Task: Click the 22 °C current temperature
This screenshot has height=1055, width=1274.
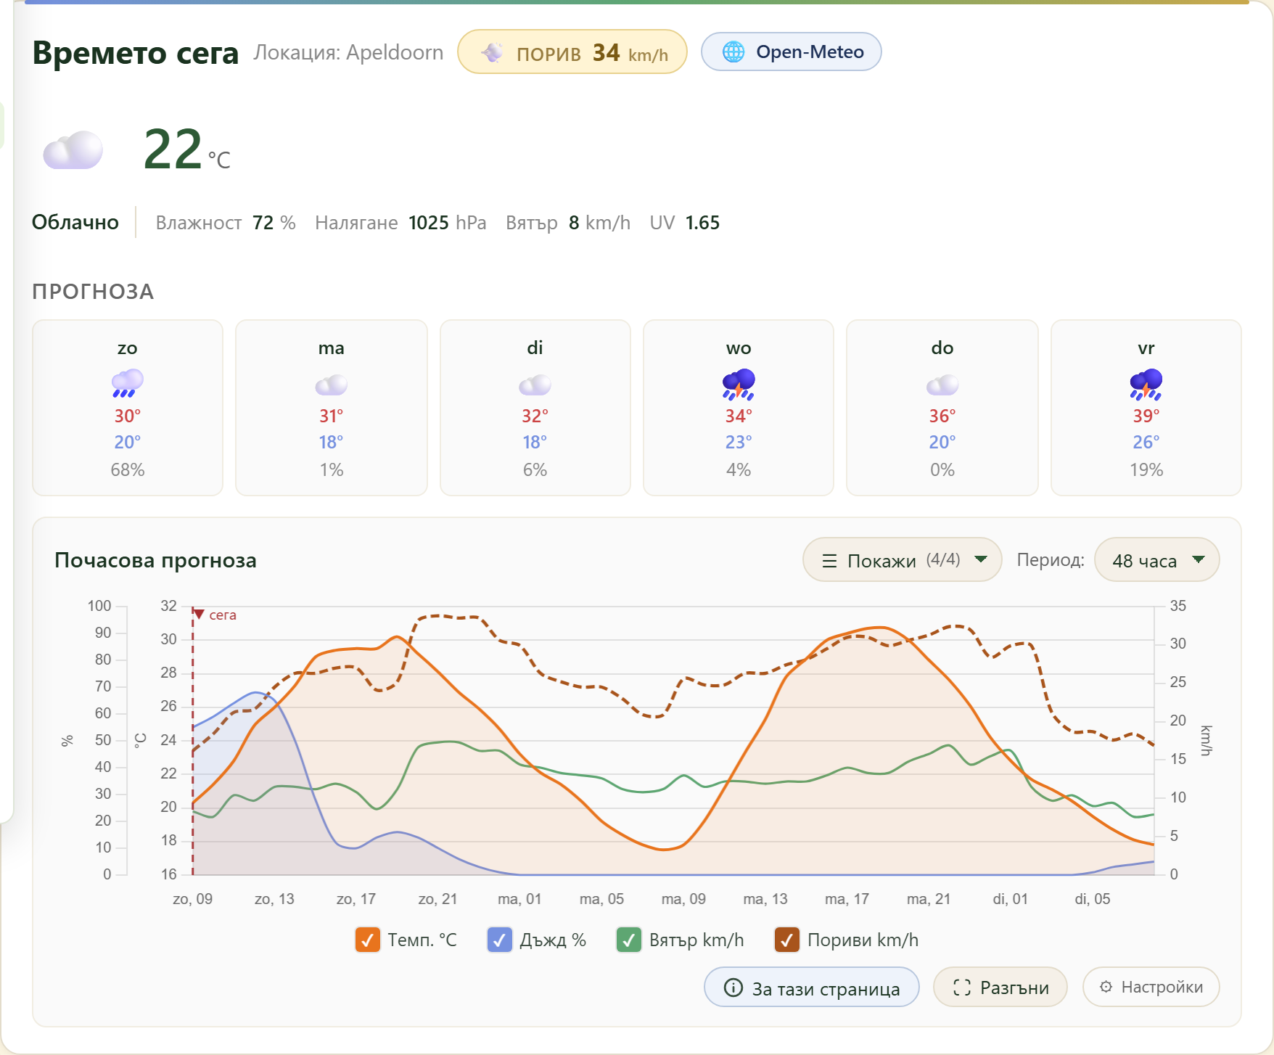Action: pyautogui.click(x=187, y=149)
